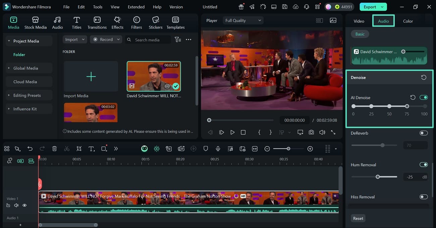
Task: Click the marker shield icon
Action: [x=206, y=149]
